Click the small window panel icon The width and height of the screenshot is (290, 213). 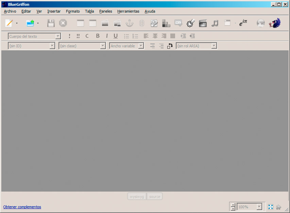click(227, 23)
